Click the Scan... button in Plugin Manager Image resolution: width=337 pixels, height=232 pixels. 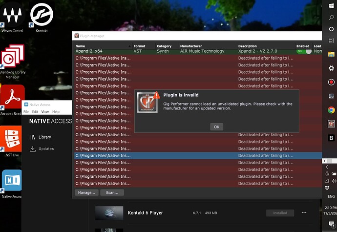pos(112,192)
